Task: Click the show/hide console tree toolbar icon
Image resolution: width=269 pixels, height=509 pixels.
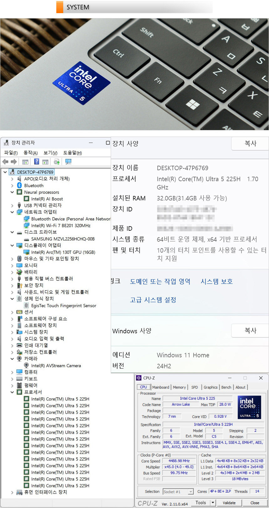Action: tap(25, 162)
